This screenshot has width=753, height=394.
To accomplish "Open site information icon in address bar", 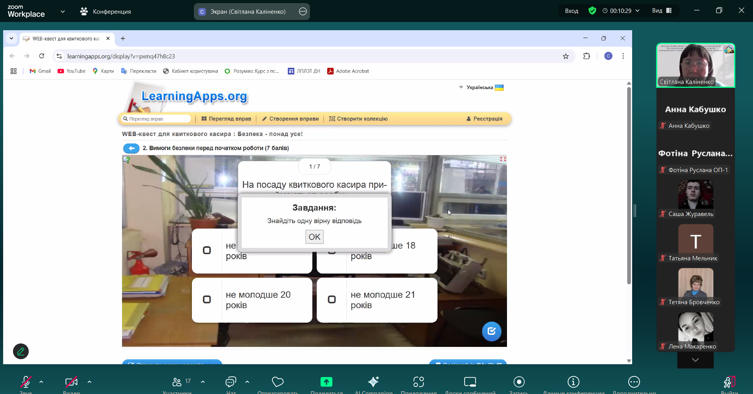I will (x=59, y=56).
